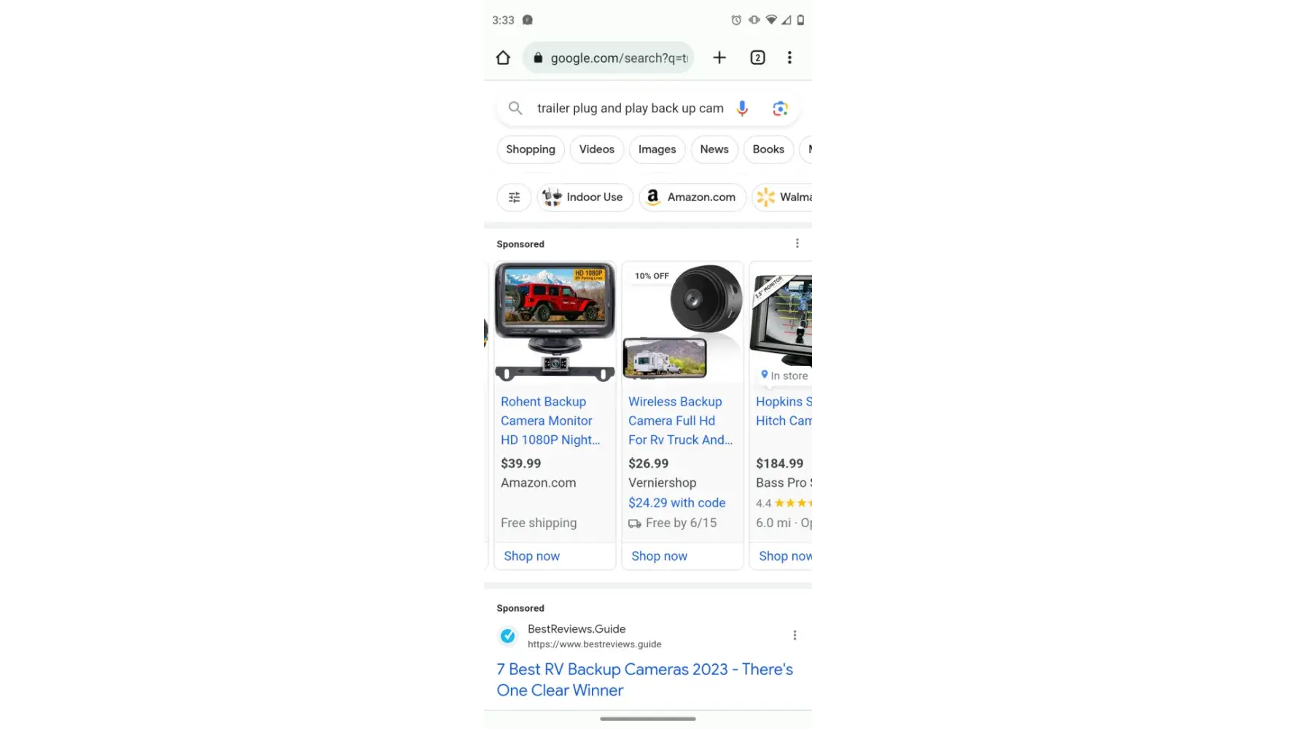
Task: Expand sponsored products three-dot options
Action: (797, 243)
